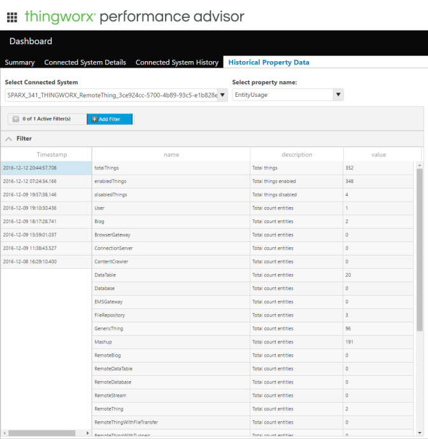
Task: Click the RemoteDatabase row name
Action: [113, 382]
